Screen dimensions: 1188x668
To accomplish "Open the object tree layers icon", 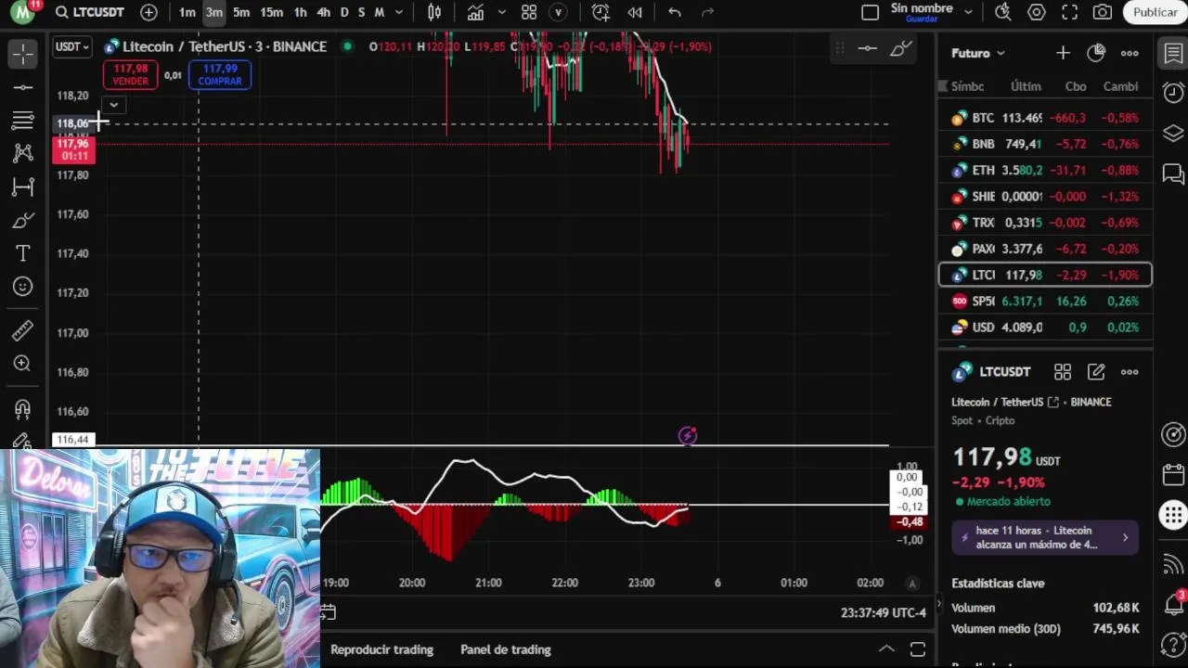I will (x=1173, y=133).
